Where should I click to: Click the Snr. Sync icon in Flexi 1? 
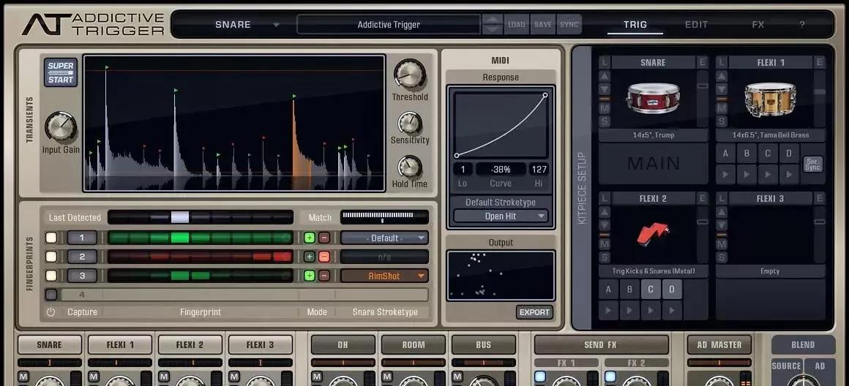click(x=812, y=163)
